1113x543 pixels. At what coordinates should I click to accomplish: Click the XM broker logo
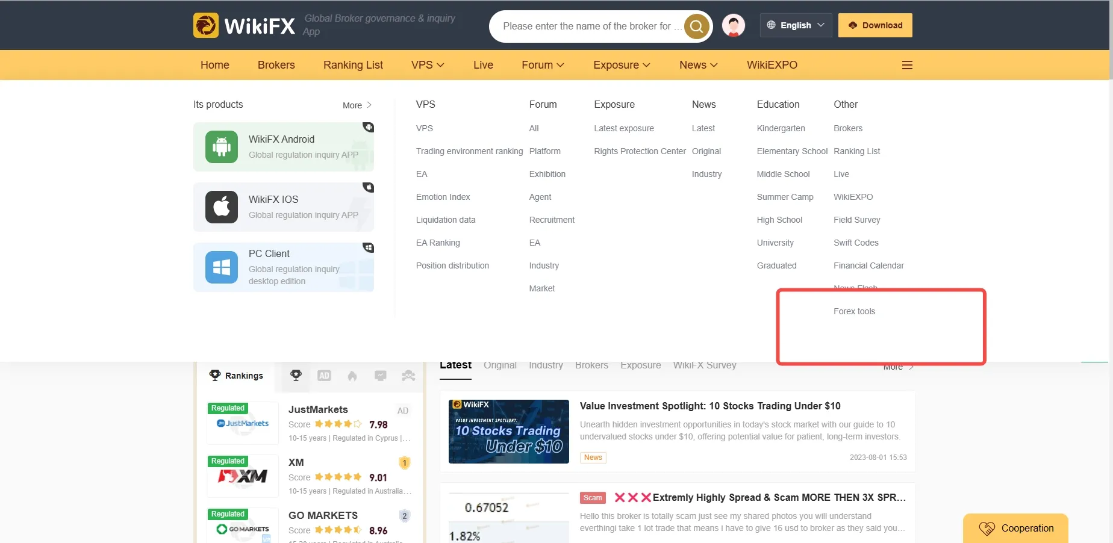[x=243, y=476]
